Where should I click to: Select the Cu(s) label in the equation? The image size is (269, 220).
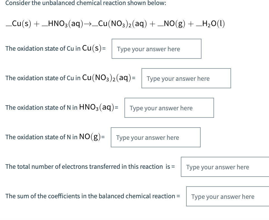[x=22, y=24]
